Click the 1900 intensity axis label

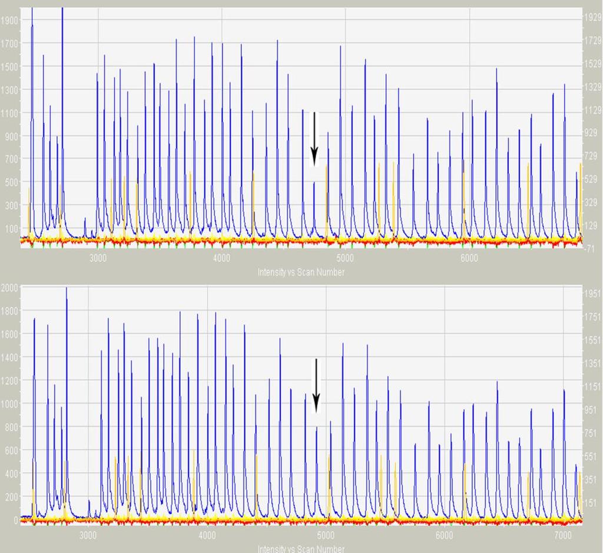coord(9,21)
